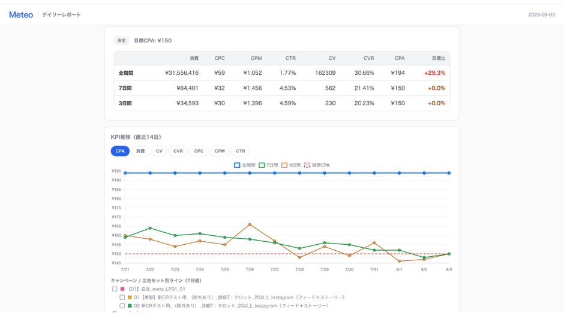
Task: Check the 02 新CRテスト用 ad set checkbox
Action: 122,306
